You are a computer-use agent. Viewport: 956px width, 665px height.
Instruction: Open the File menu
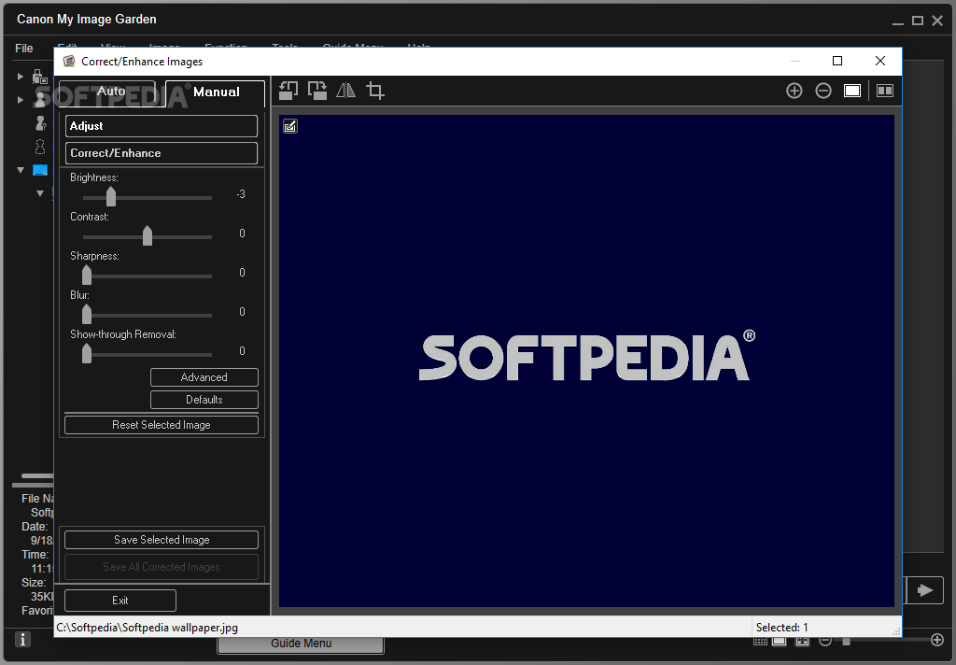coord(23,49)
